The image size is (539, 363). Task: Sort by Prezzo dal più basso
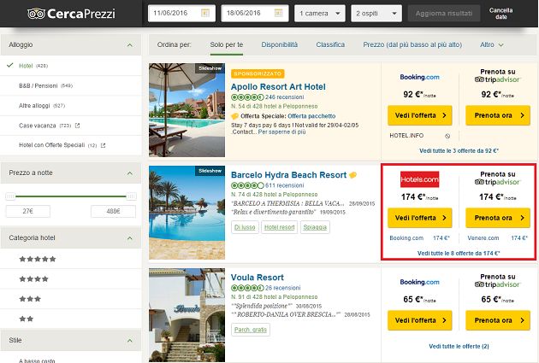coord(412,44)
